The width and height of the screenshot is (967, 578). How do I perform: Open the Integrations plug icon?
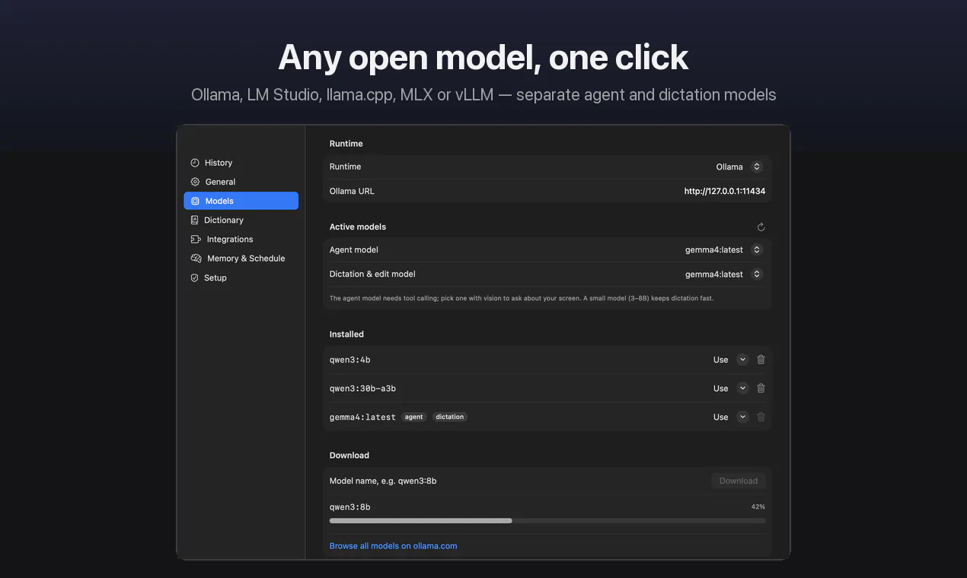(x=196, y=239)
